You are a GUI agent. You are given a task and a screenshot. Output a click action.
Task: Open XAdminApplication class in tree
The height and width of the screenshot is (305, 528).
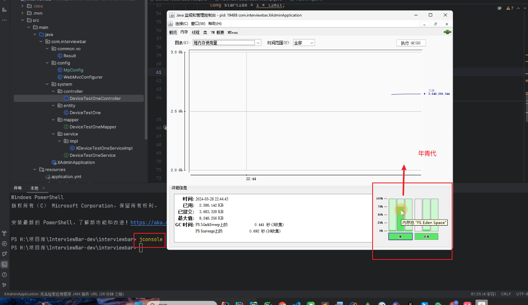76,162
